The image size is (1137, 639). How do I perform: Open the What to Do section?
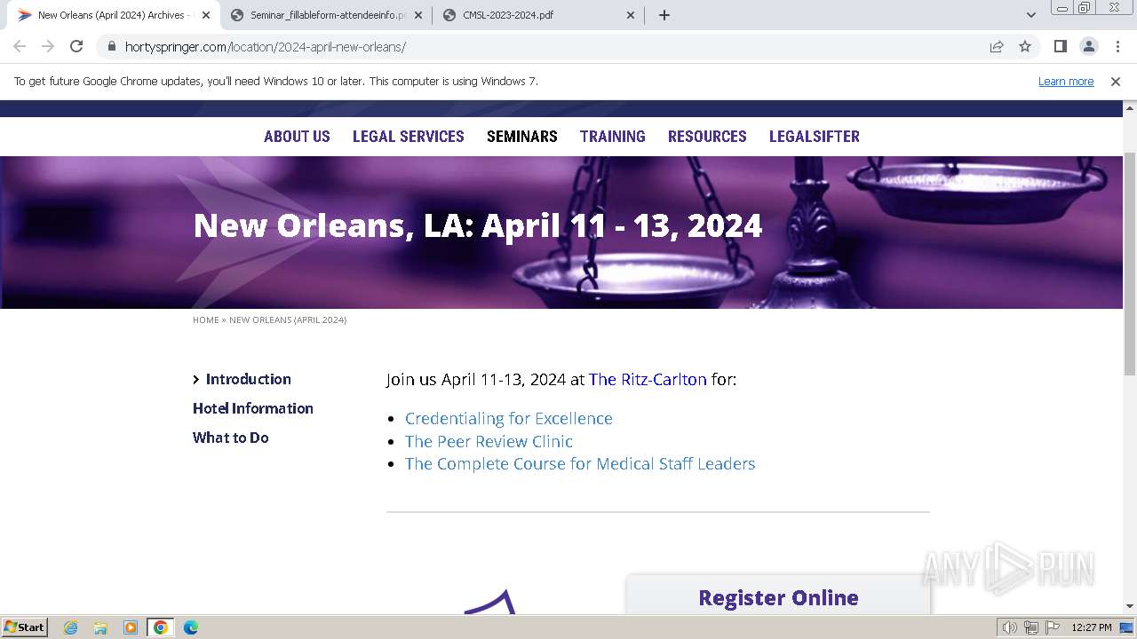[x=231, y=438]
